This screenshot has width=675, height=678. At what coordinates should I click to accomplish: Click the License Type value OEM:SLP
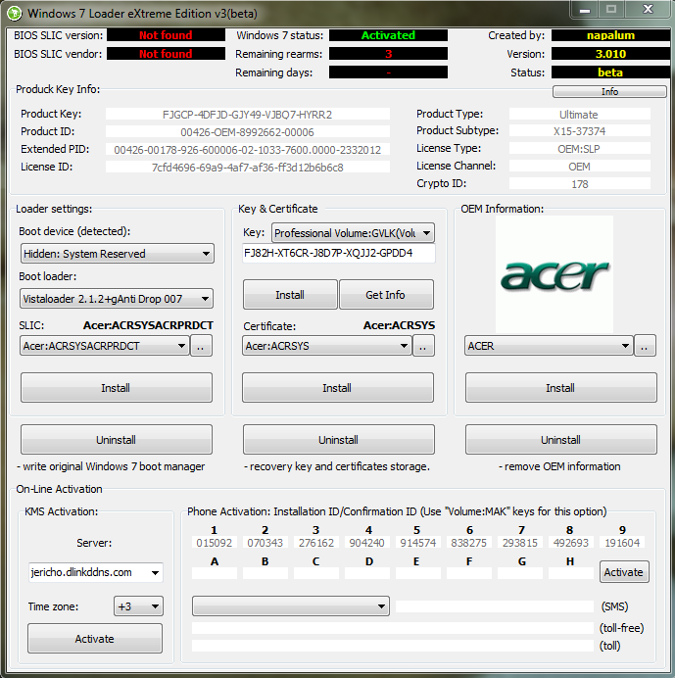coord(579,149)
